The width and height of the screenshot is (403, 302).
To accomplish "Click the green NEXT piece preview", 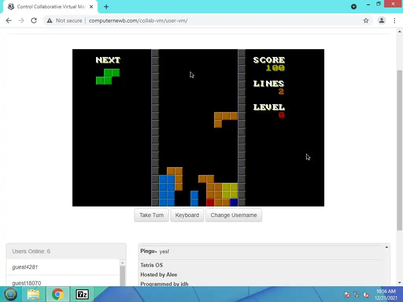I will tap(108, 77).
